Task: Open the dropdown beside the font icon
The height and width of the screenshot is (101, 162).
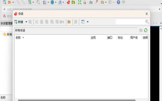Action: (63, 2)
